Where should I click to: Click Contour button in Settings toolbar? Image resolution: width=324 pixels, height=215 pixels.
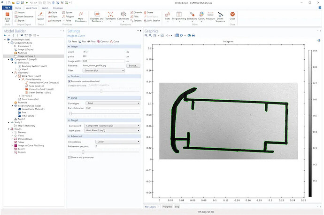(x=103, y=41)
